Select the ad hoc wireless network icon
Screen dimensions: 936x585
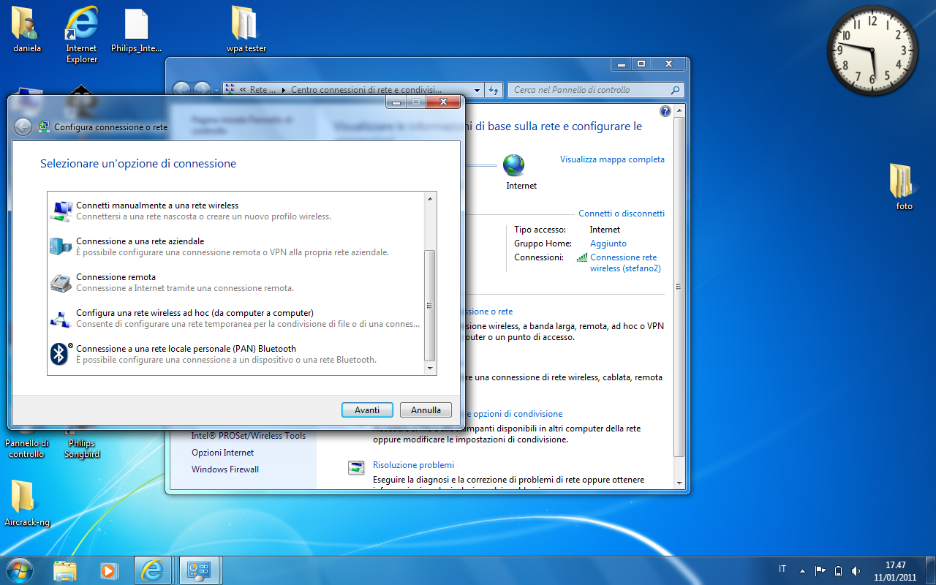coord(61,318)
